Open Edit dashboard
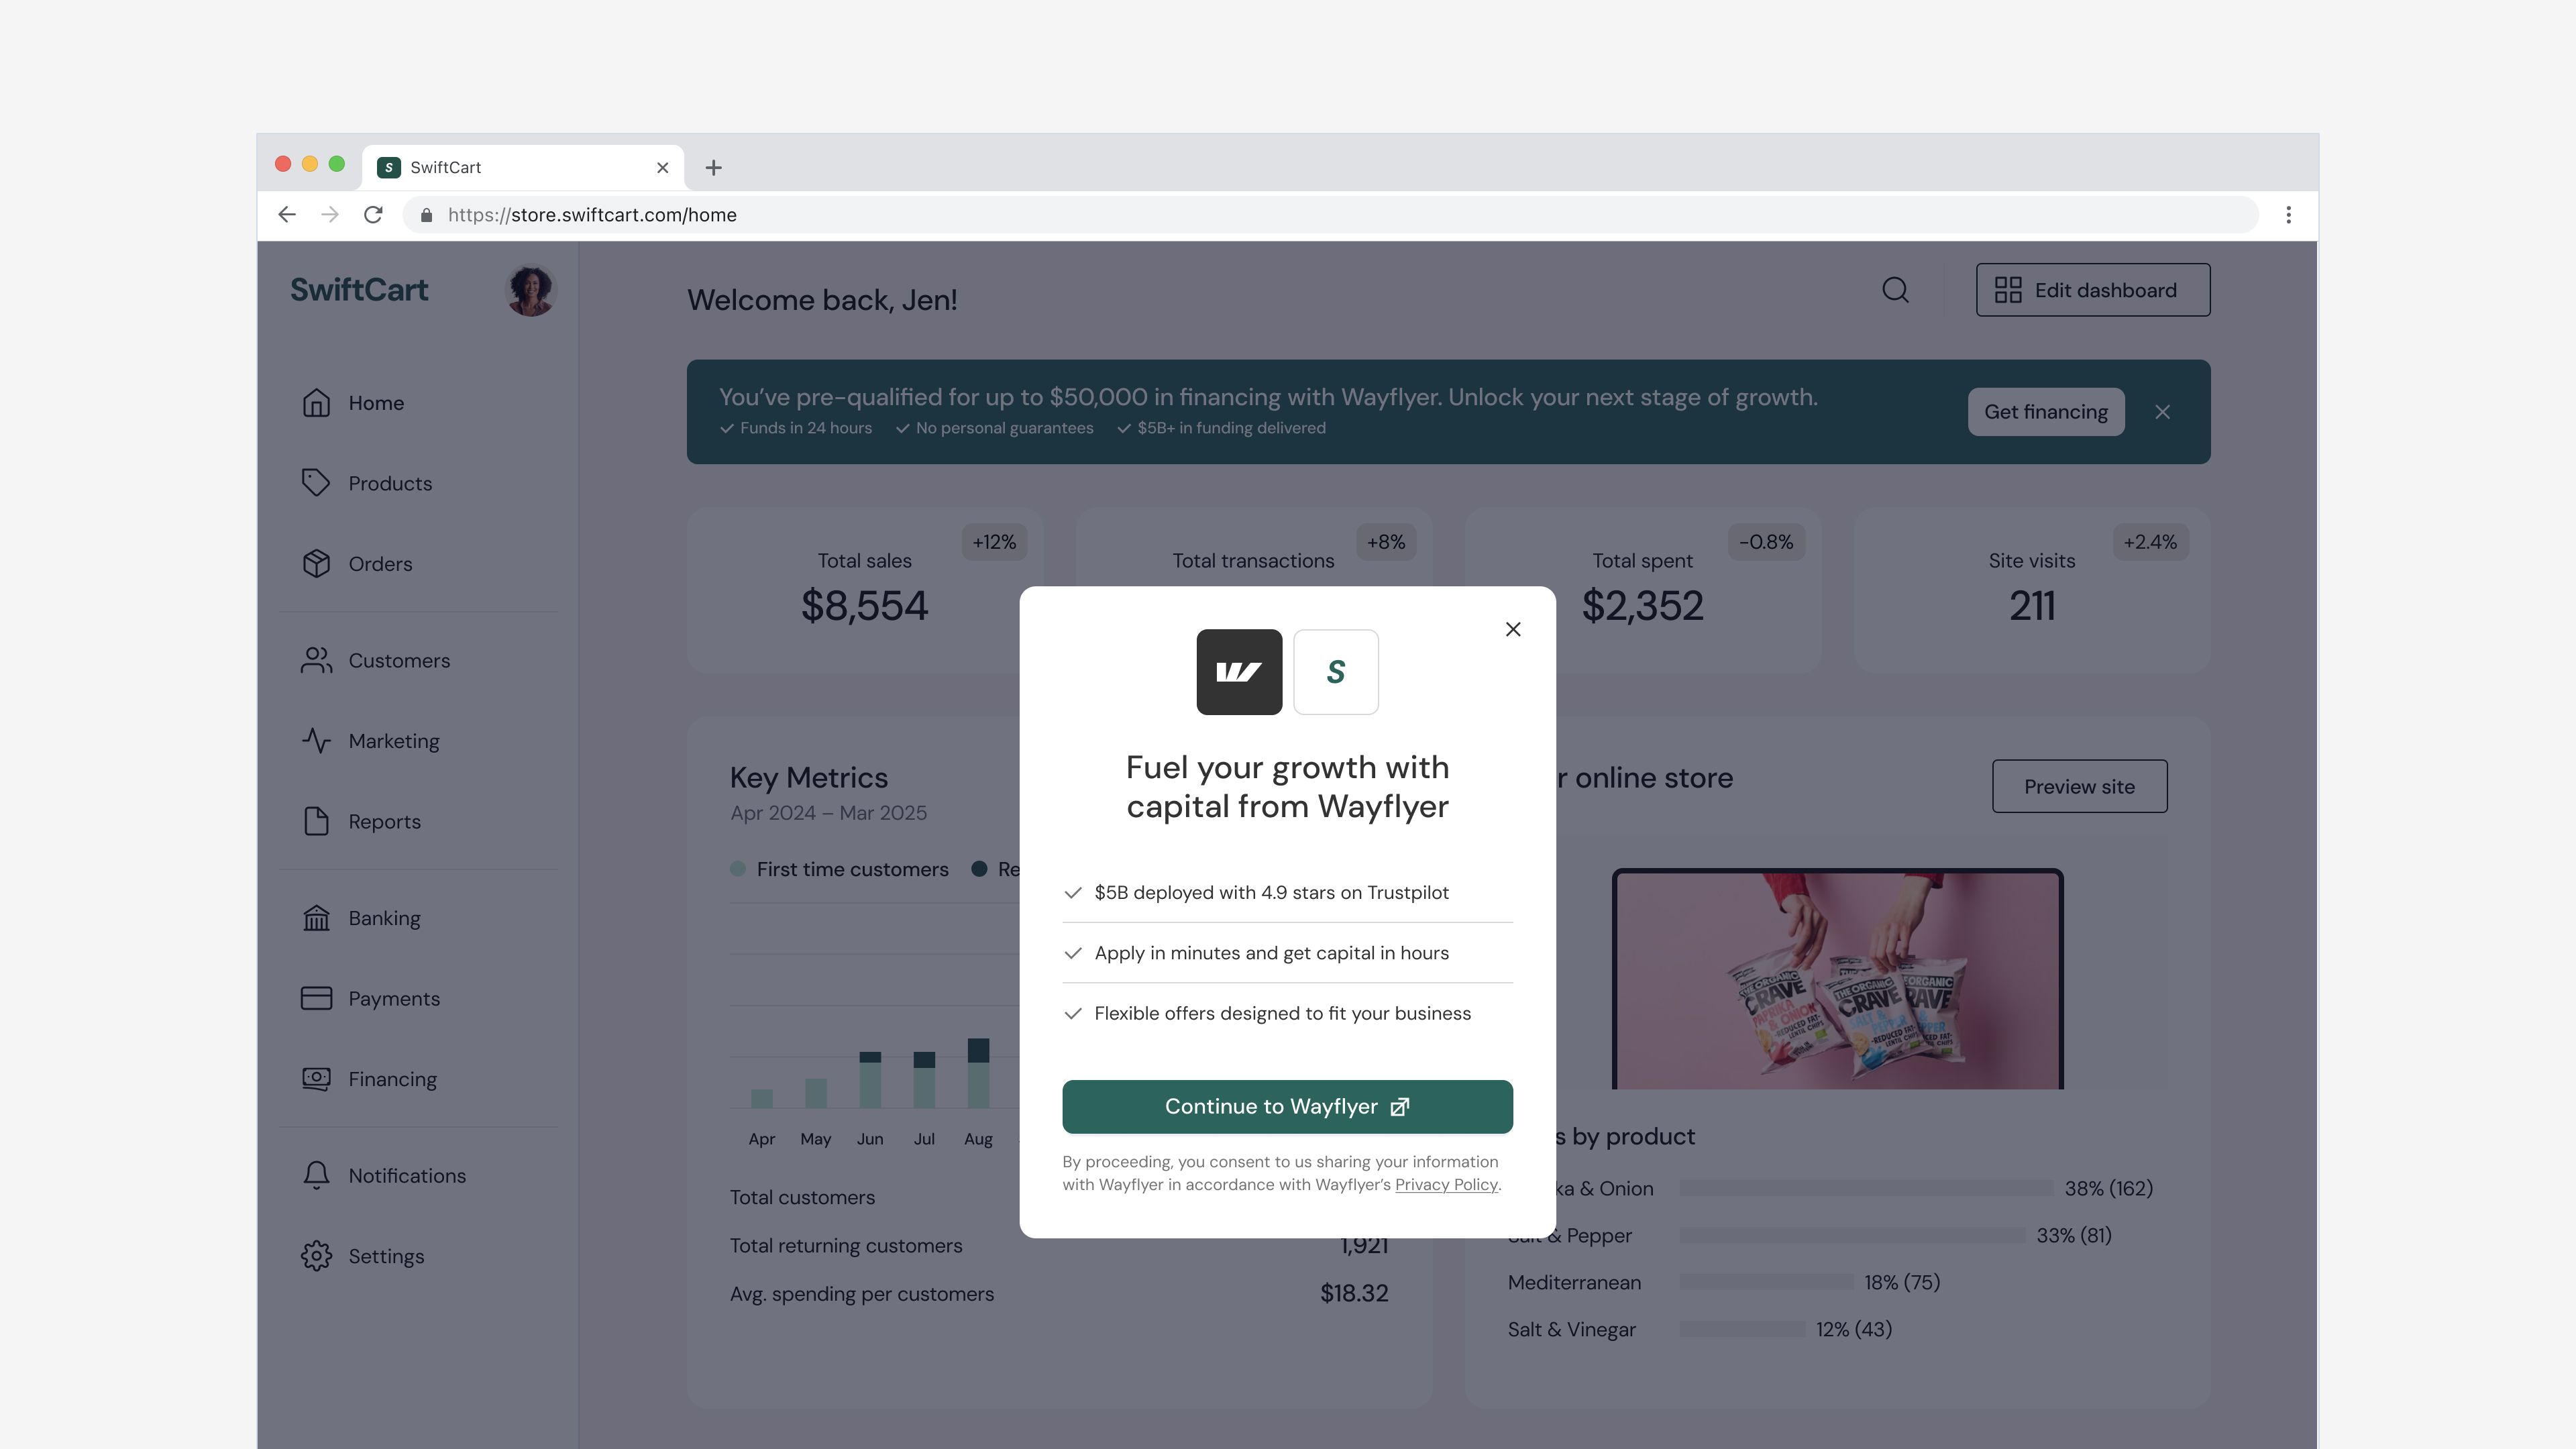The height and width of the screenshot is (1449, 2576). [2093, 290]
